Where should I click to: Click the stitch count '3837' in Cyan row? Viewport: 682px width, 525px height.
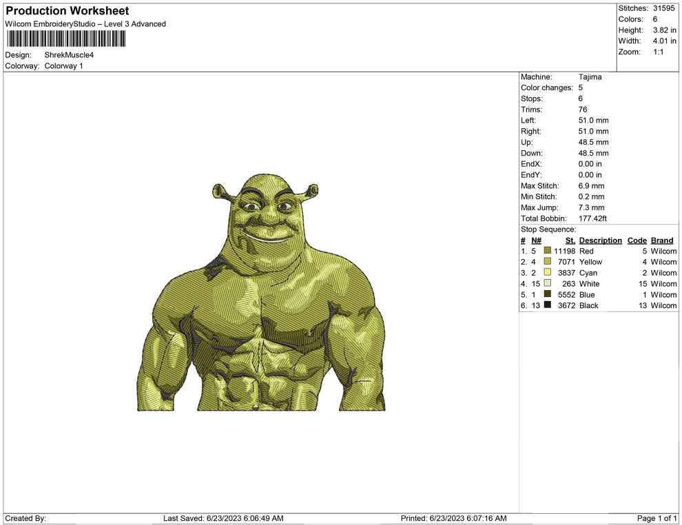pyautogui.click(x=566, y=273)
